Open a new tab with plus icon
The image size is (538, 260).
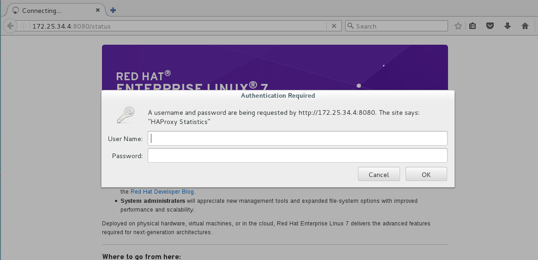pos(113,10)
